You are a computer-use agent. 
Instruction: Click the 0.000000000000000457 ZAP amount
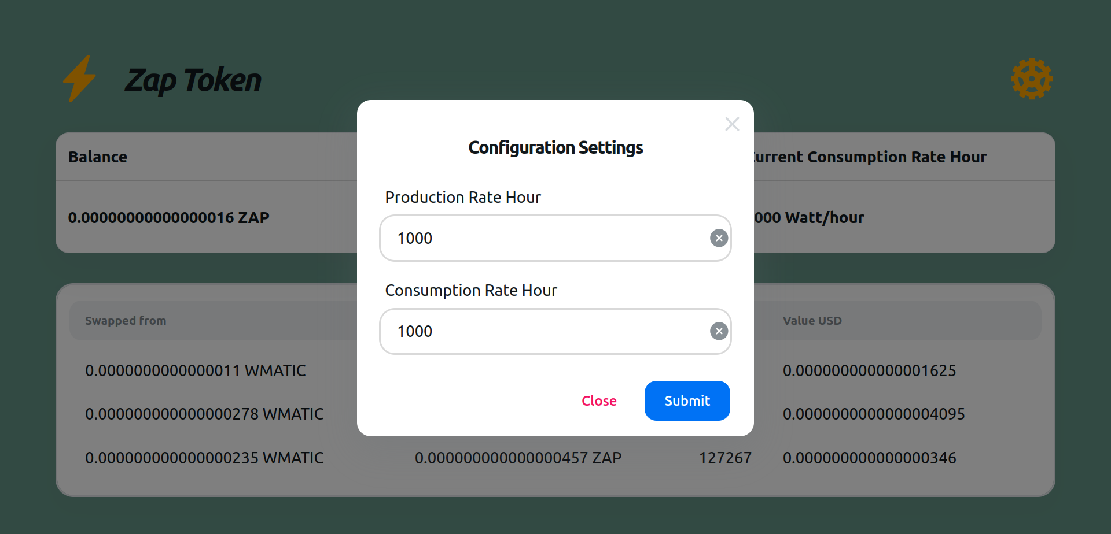(x=518, y=458)
